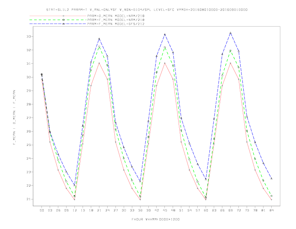Click x-axis tick label 45
Screen dimensions: 296x229
point(165,210)
